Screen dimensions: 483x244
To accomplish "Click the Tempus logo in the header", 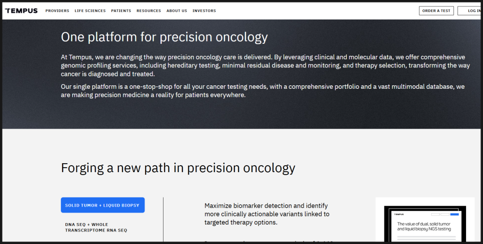I will tap(21, 11).
